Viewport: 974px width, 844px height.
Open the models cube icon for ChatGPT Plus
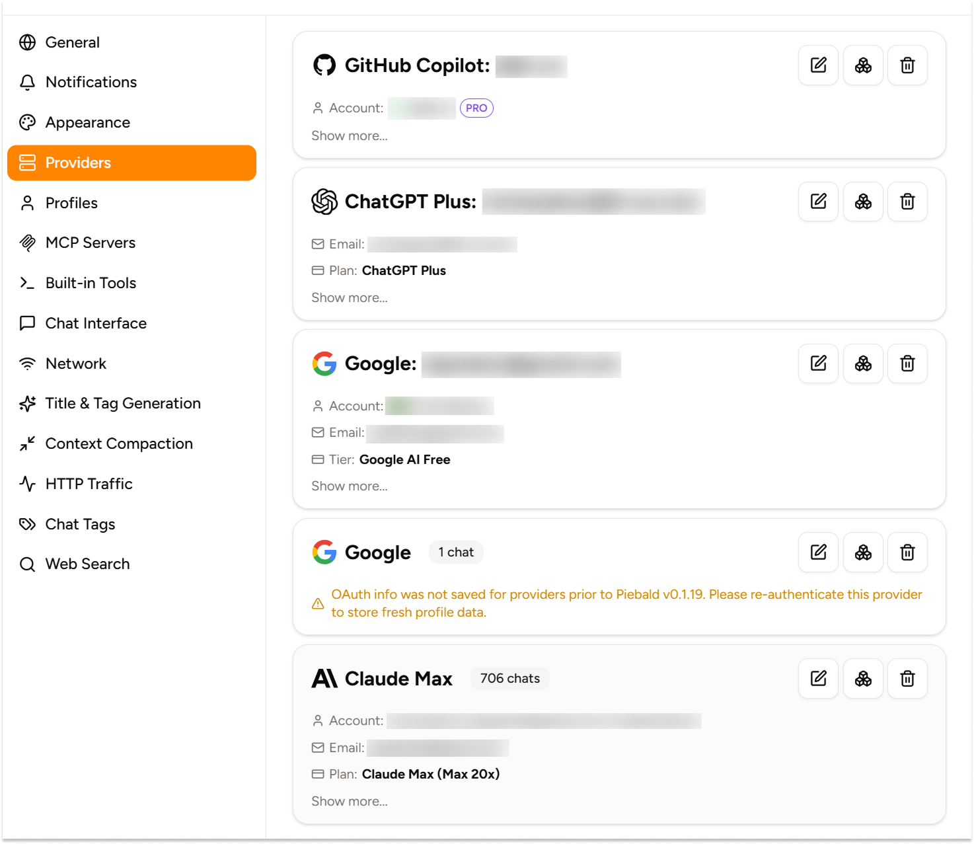pyautogui.click(x=863, y=202)
